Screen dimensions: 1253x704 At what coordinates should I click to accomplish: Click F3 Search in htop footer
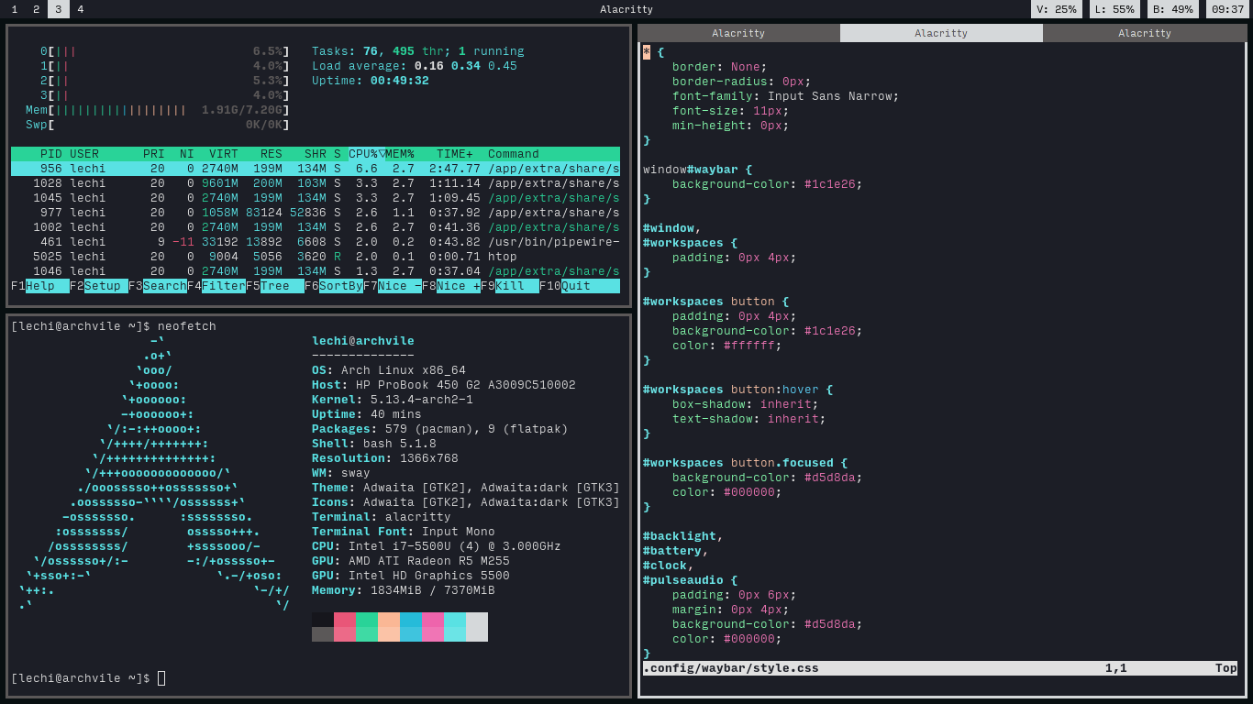158,286
